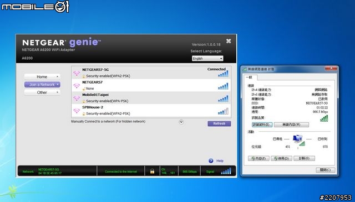This screenshot has height=202, width=355.
Task: Click Manually Connect to a network text
Action: [108, 121]
